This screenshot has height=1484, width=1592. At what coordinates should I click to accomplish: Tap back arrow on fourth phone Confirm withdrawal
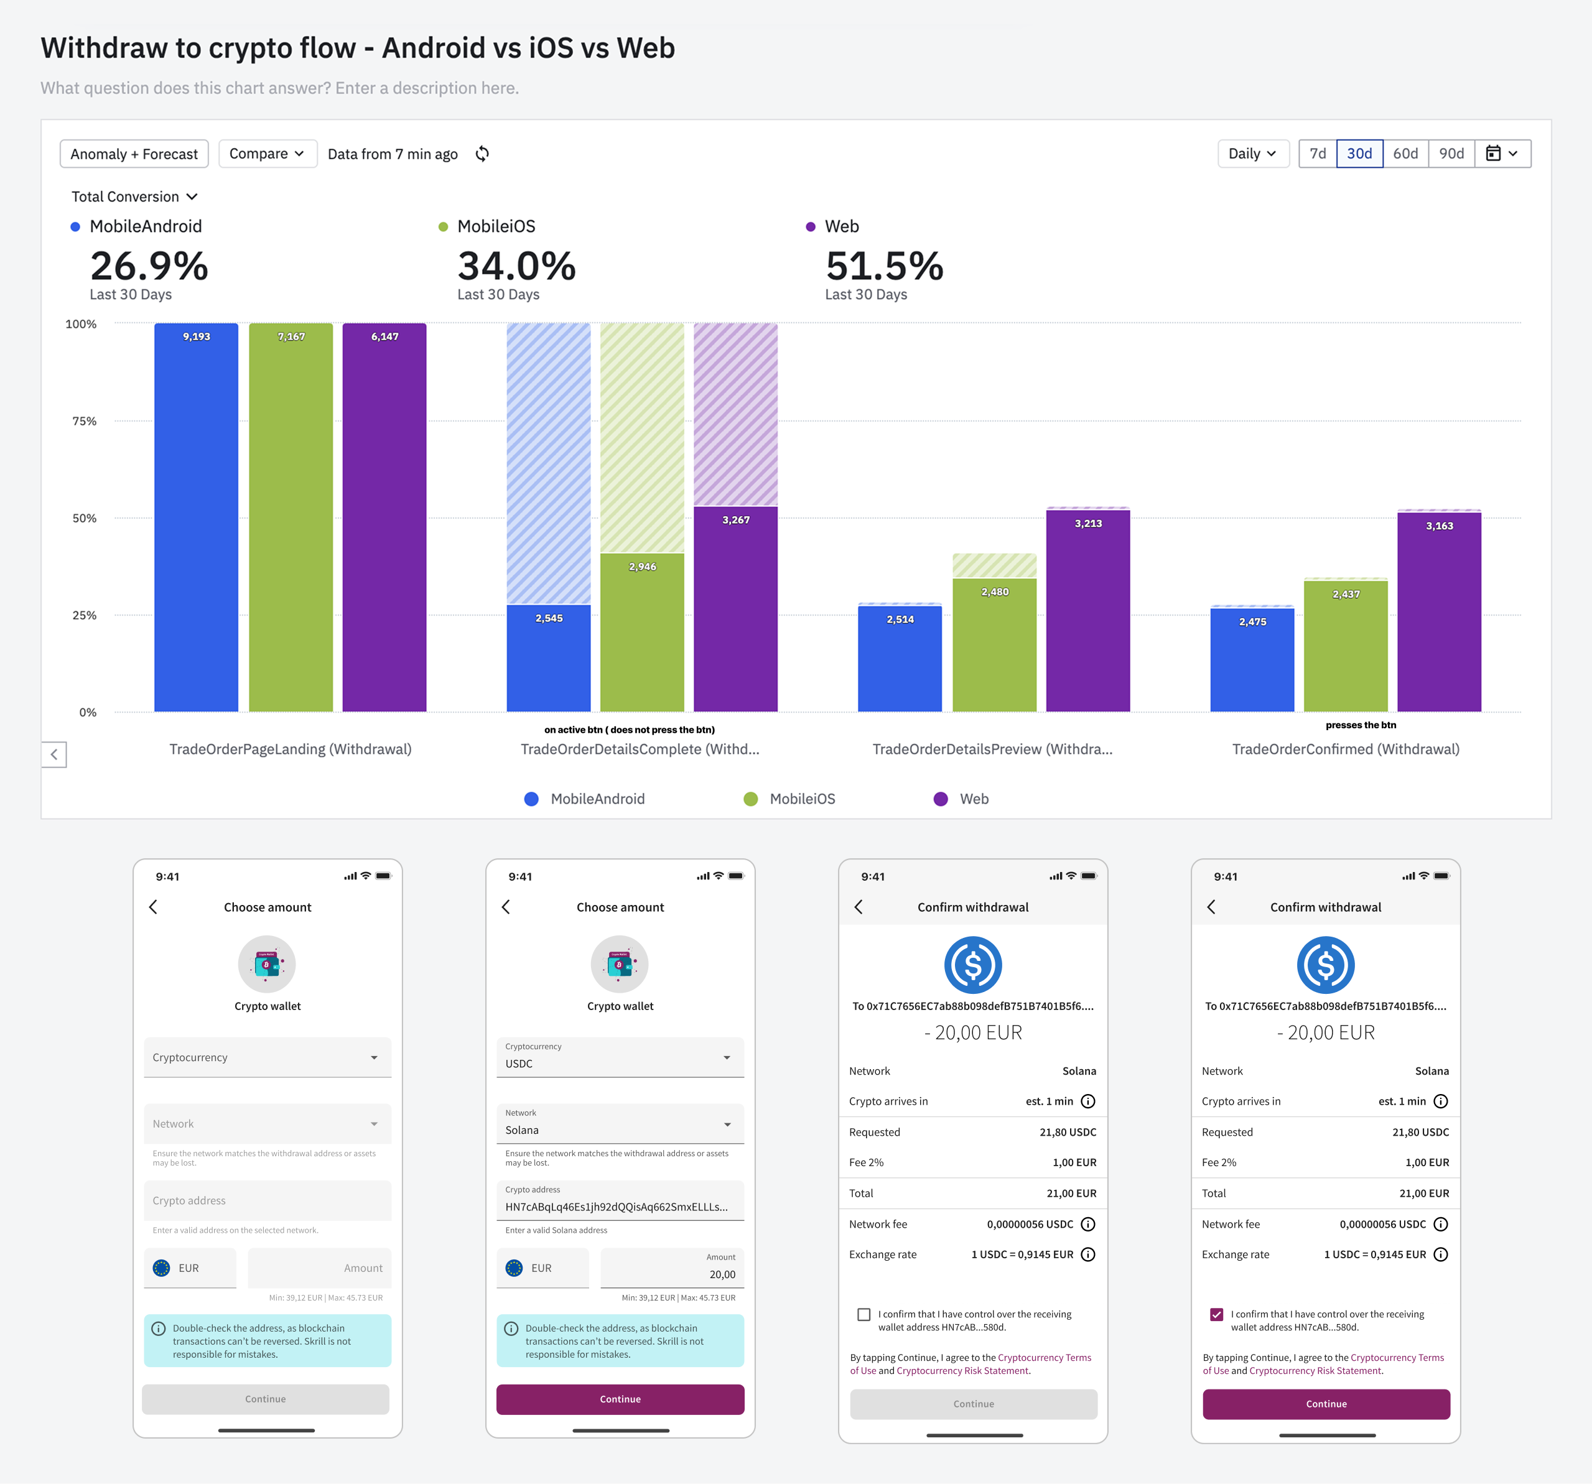click(1211, 907)
